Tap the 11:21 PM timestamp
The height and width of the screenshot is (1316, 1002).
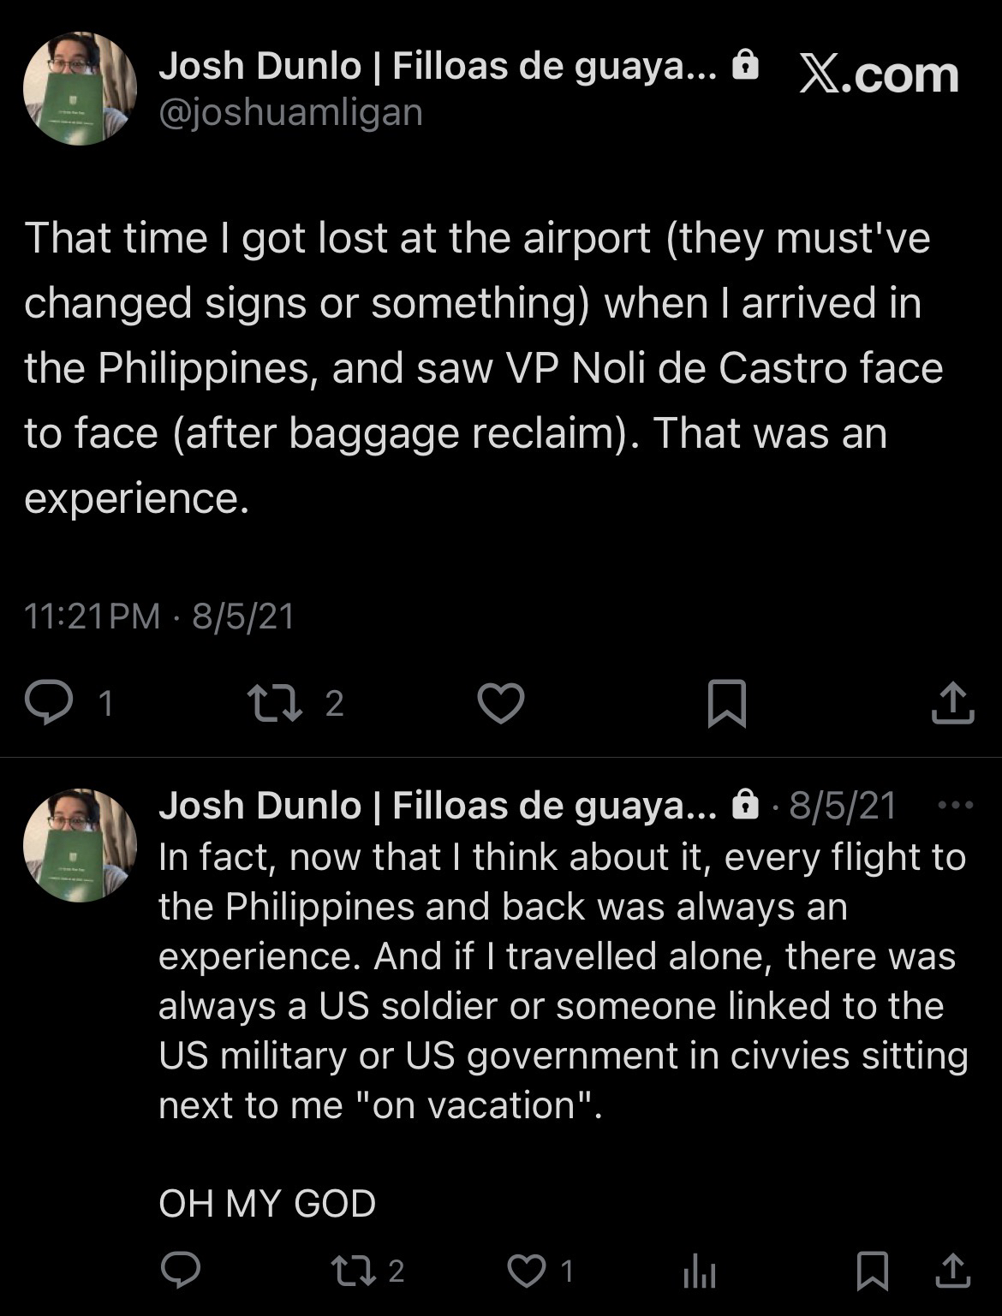tap(92, 616)
